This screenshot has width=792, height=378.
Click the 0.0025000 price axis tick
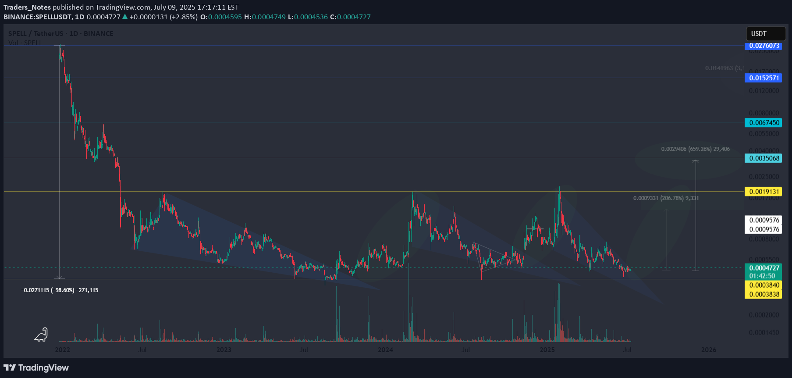pos(764,177)
